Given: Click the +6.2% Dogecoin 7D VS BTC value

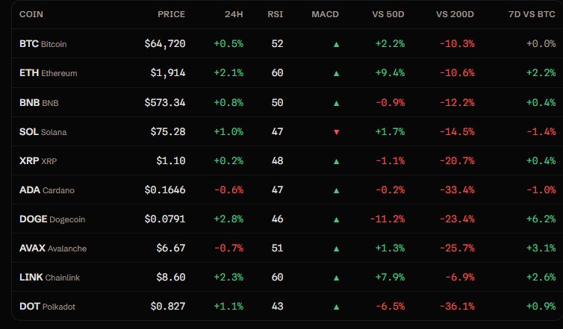Looking at the screenshot, I should pos(541,219).
